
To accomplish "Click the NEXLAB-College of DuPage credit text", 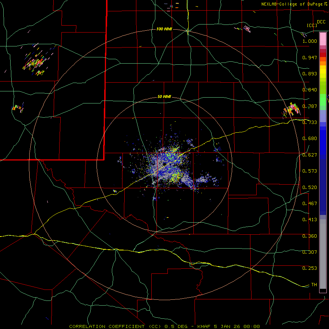I will pos(295,4).
